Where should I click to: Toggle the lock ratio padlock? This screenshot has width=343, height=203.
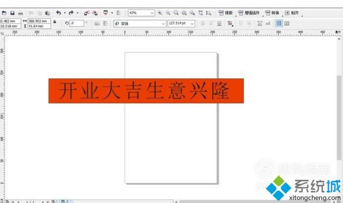[55, 22]
